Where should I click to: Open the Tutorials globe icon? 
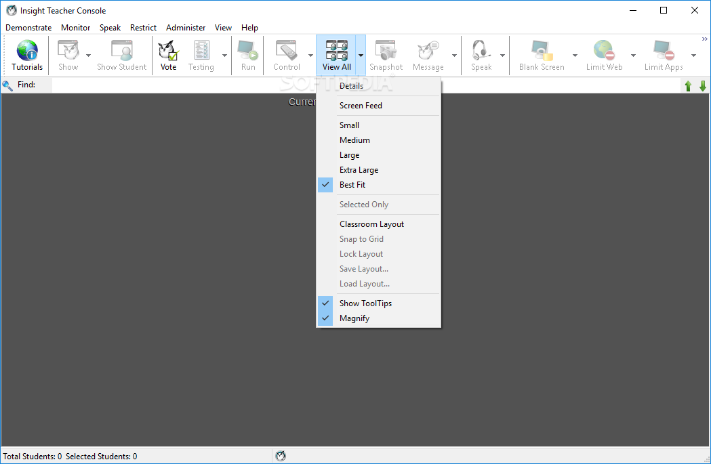[27, 50]
